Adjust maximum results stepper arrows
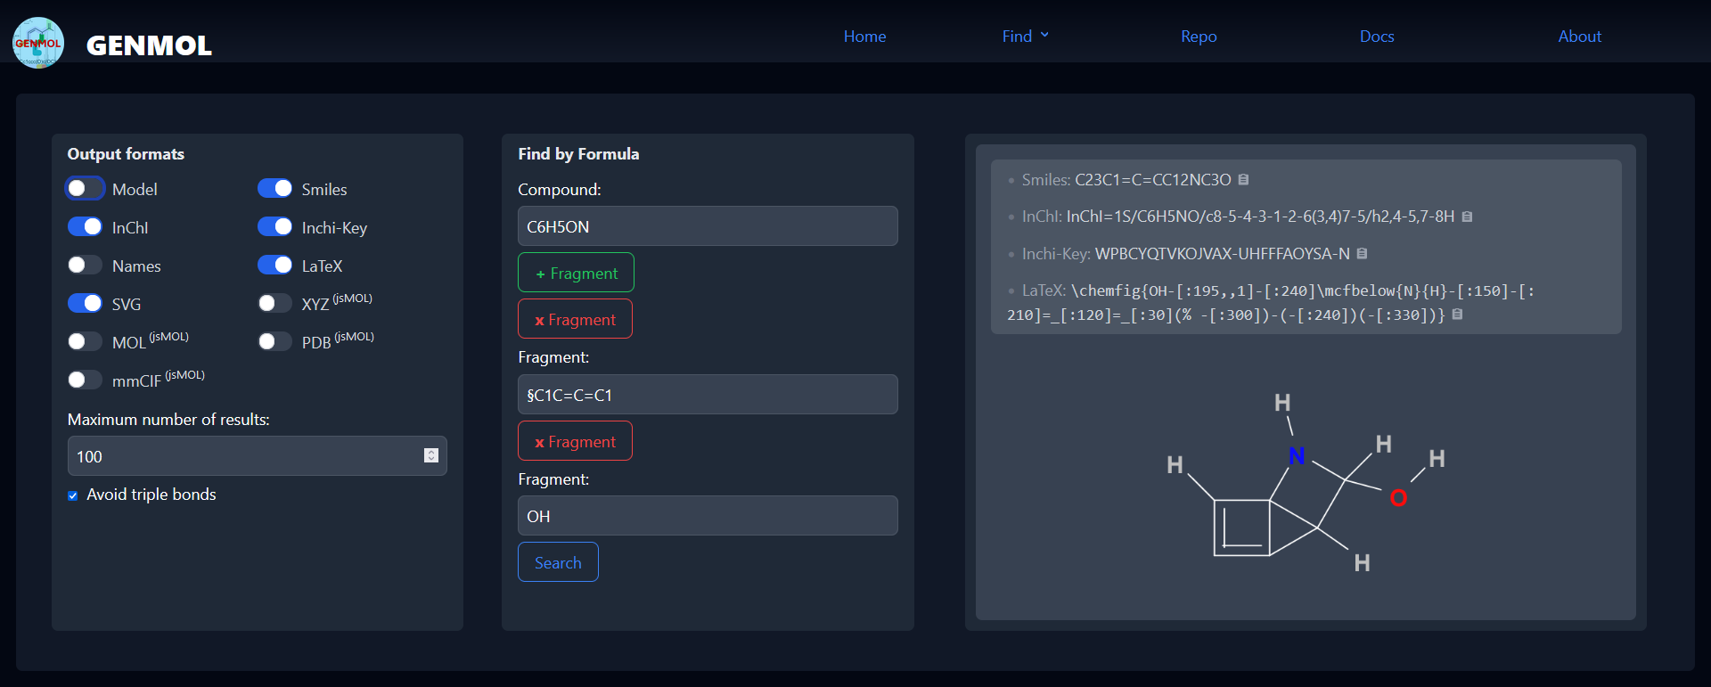The height and width of the screenshot is (687, 1711). (431, 455)
